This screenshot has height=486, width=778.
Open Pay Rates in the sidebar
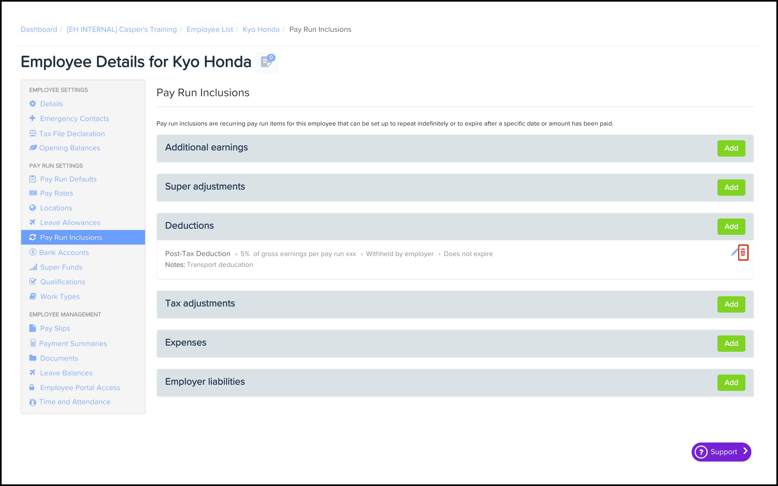point(57,193)
